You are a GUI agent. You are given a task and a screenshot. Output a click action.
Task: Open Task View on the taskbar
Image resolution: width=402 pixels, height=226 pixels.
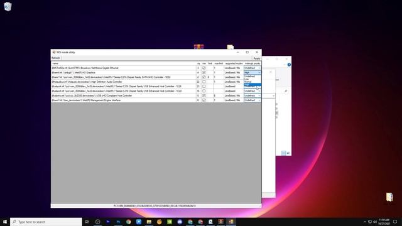pyautogui.click(x=87, y=222)
